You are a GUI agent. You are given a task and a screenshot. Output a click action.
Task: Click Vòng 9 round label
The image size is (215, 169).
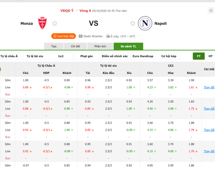[x=85, y=11]
